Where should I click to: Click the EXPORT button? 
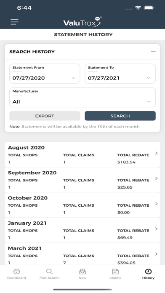[x=45, y=116]
